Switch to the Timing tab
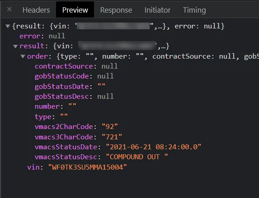The image size is (259, 198). point(194,10)
